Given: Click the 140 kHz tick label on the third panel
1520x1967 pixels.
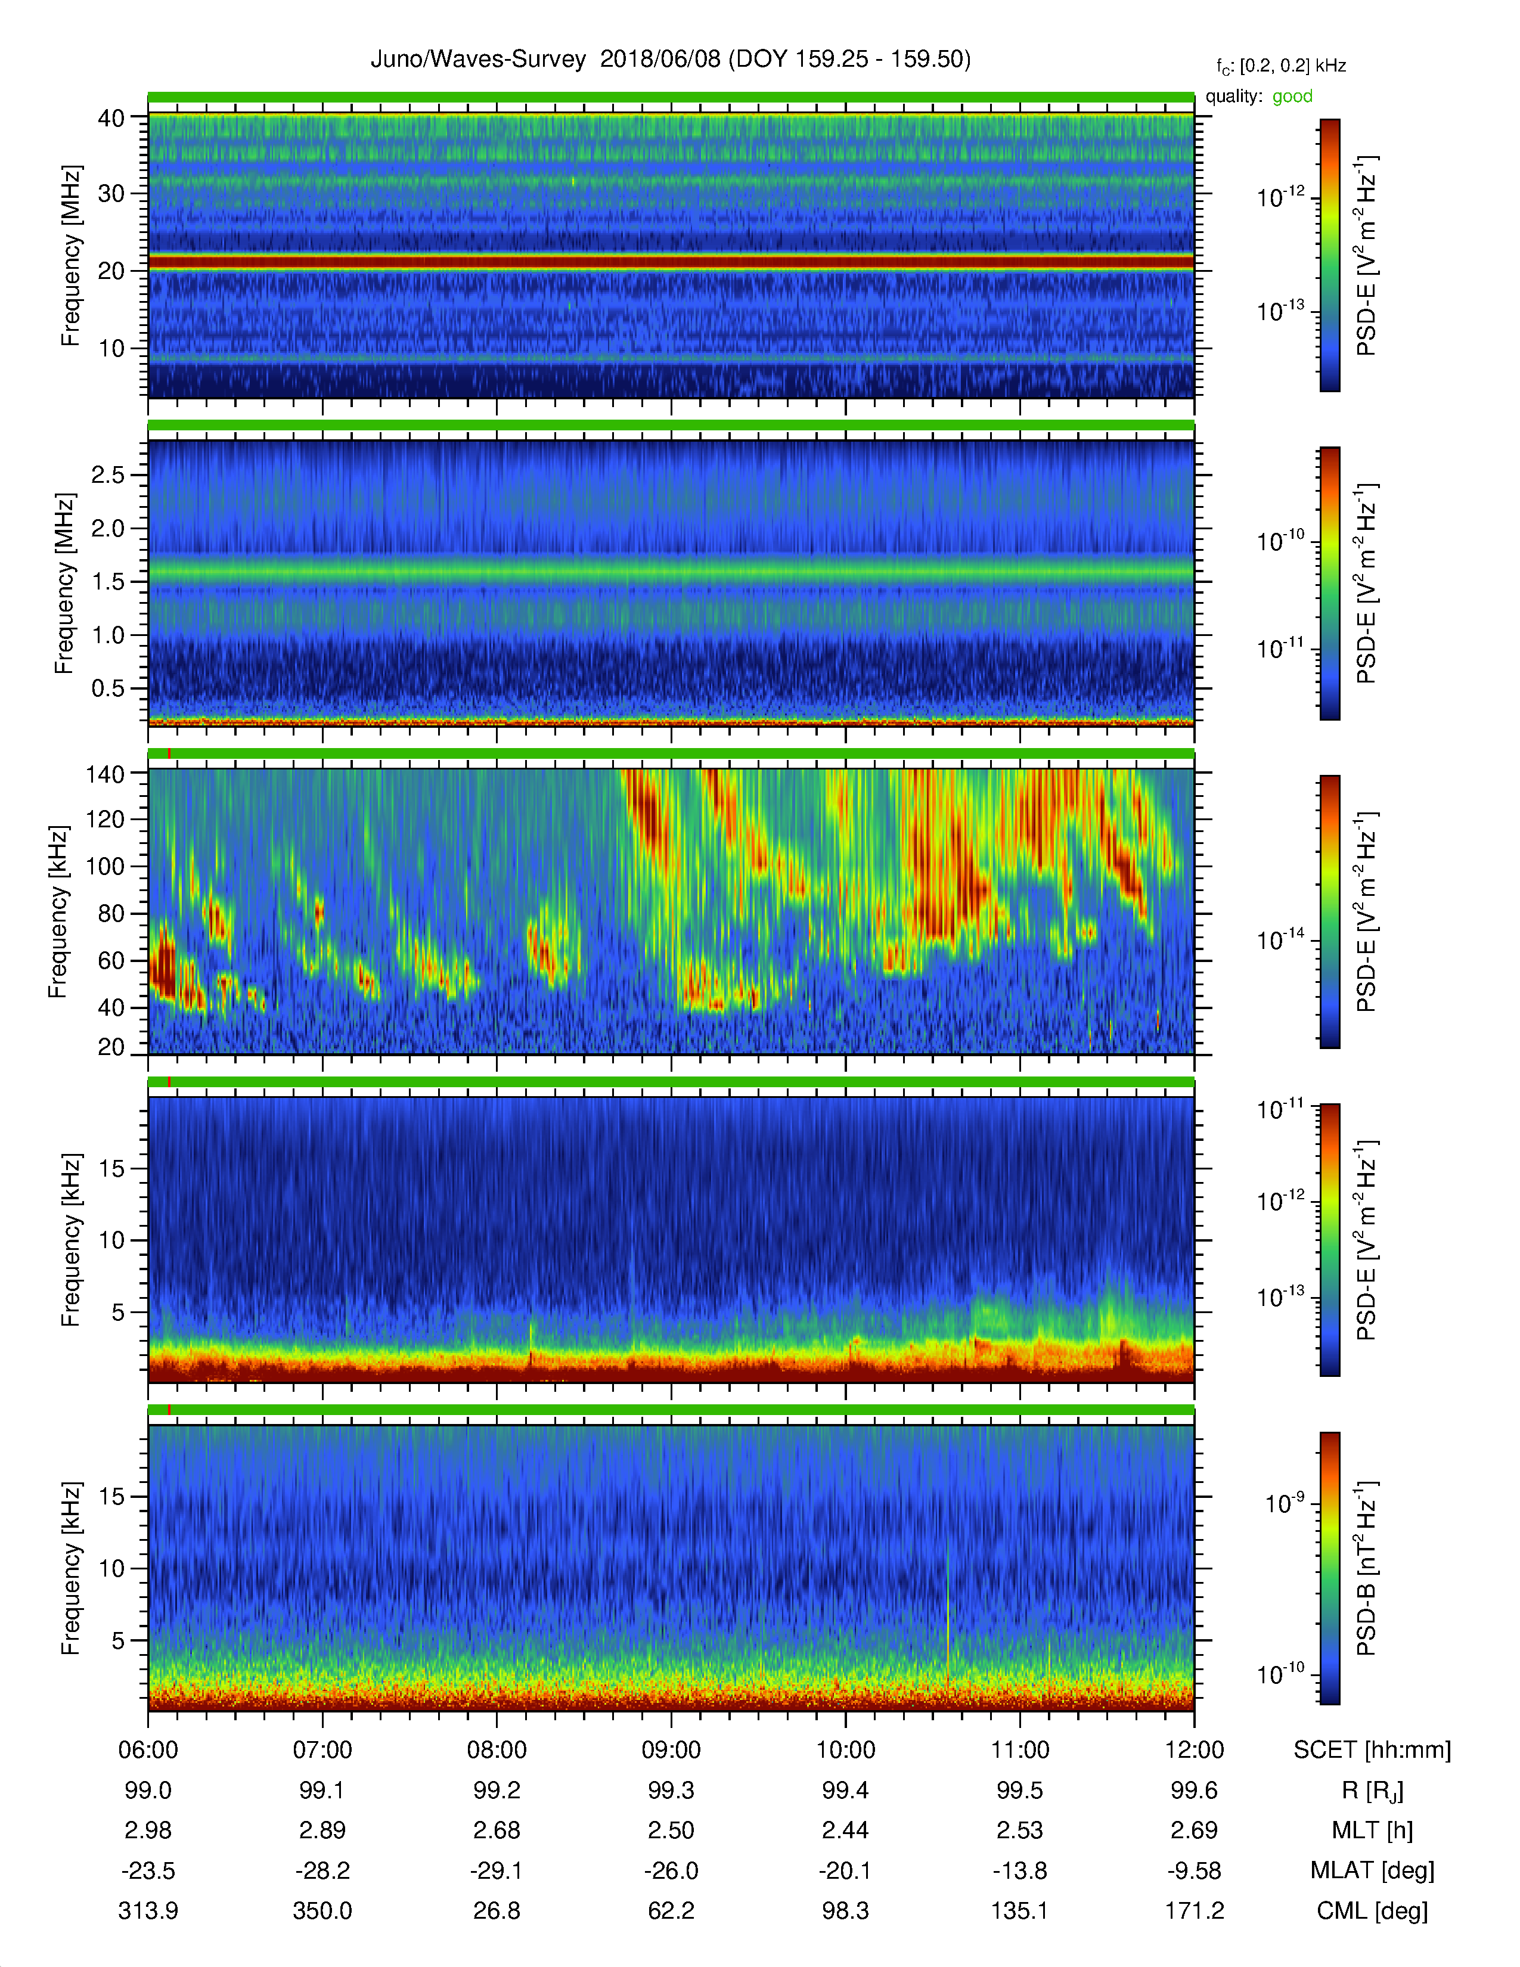Looking at the screenshot, I should (104, 774).
